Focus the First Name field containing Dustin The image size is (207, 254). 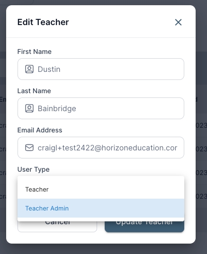(x=101, y=69)
